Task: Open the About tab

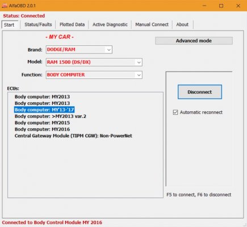Action: coord(182,24)
